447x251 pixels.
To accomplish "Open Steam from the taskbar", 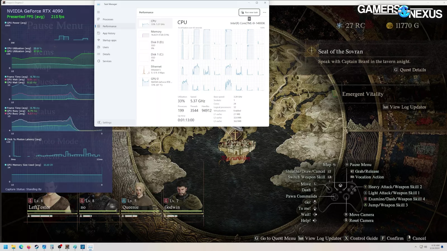I will point(36,247).
